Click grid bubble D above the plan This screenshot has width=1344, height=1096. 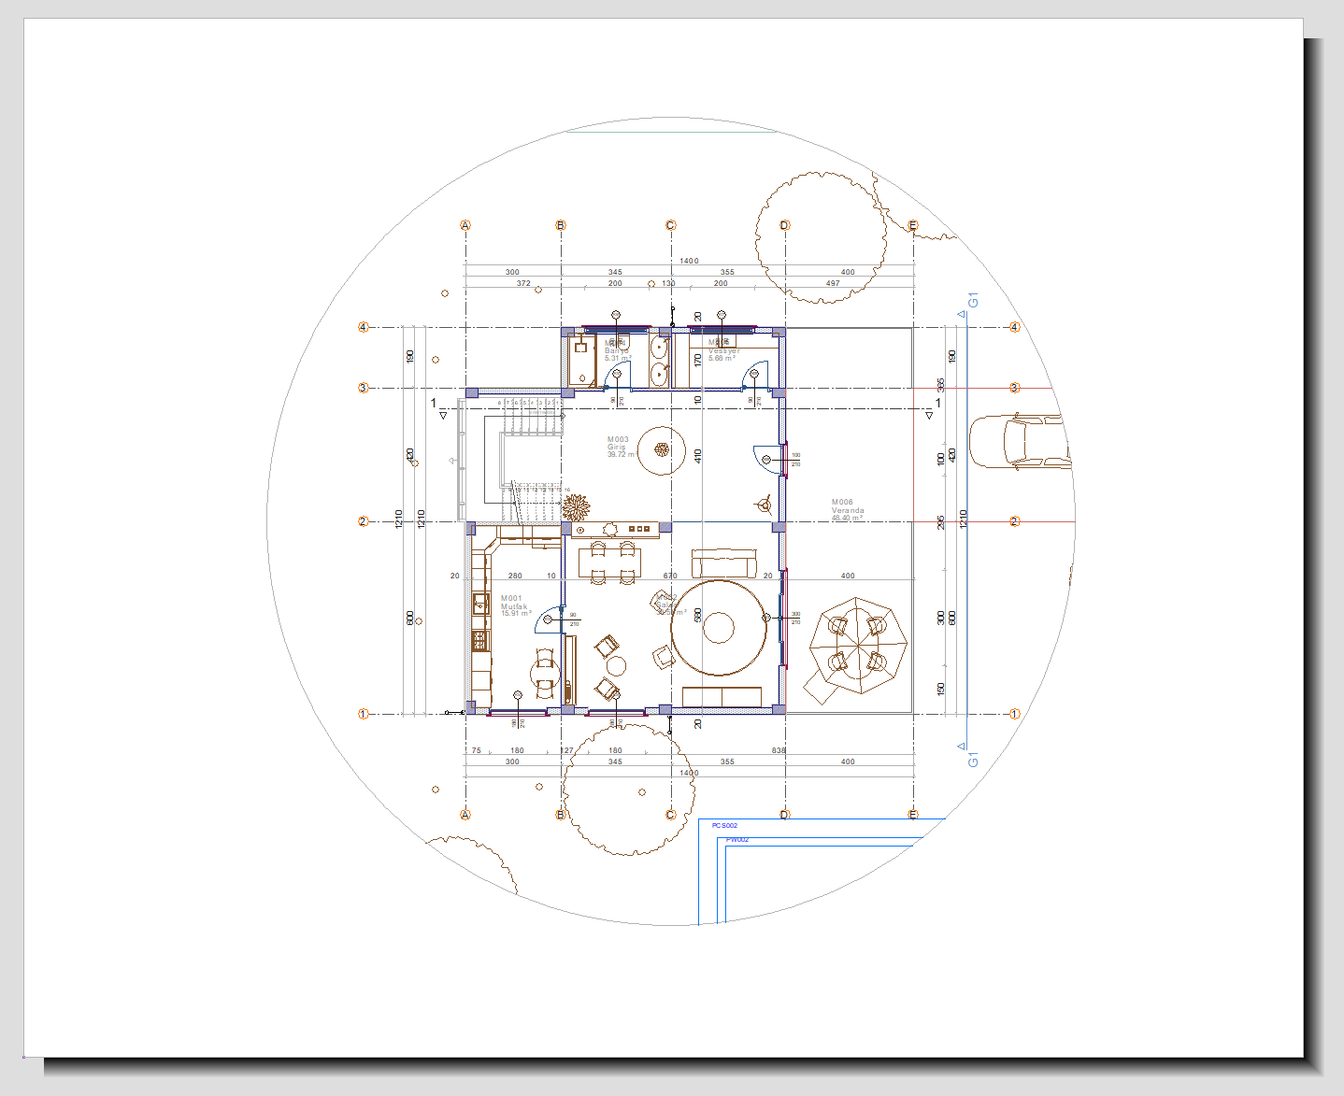784,225
